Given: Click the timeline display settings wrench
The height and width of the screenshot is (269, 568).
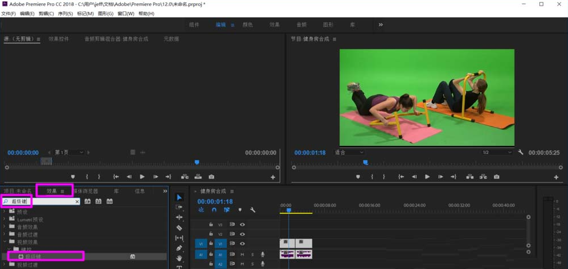Looking at the screenshot, I should pyautogui.click(x=252, y=210).
